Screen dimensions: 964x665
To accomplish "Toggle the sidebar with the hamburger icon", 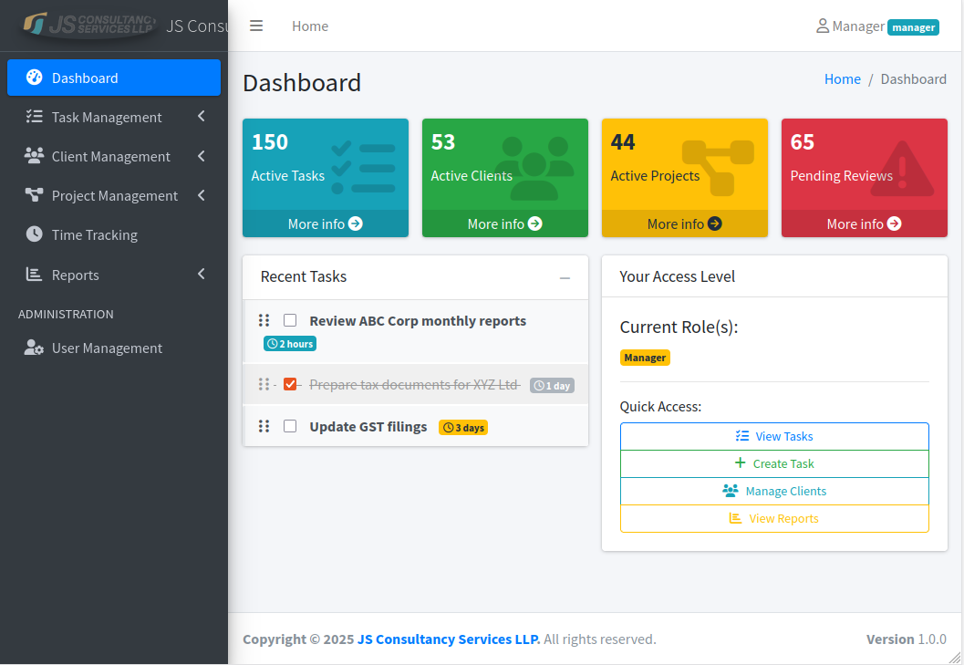I will pos(256,26).
